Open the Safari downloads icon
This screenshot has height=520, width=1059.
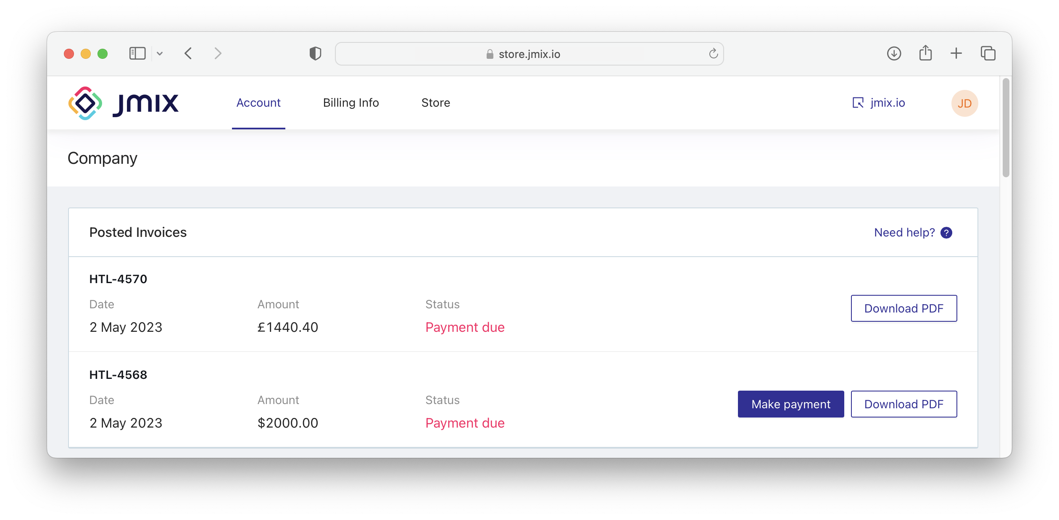[894, 54]
